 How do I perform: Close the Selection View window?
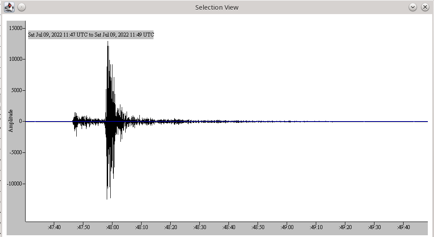click(x=425, y=7)
